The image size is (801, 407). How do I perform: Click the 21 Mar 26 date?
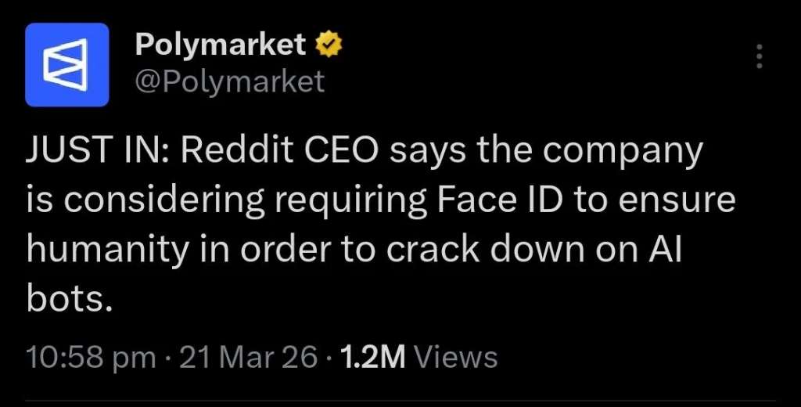(249, 358)
